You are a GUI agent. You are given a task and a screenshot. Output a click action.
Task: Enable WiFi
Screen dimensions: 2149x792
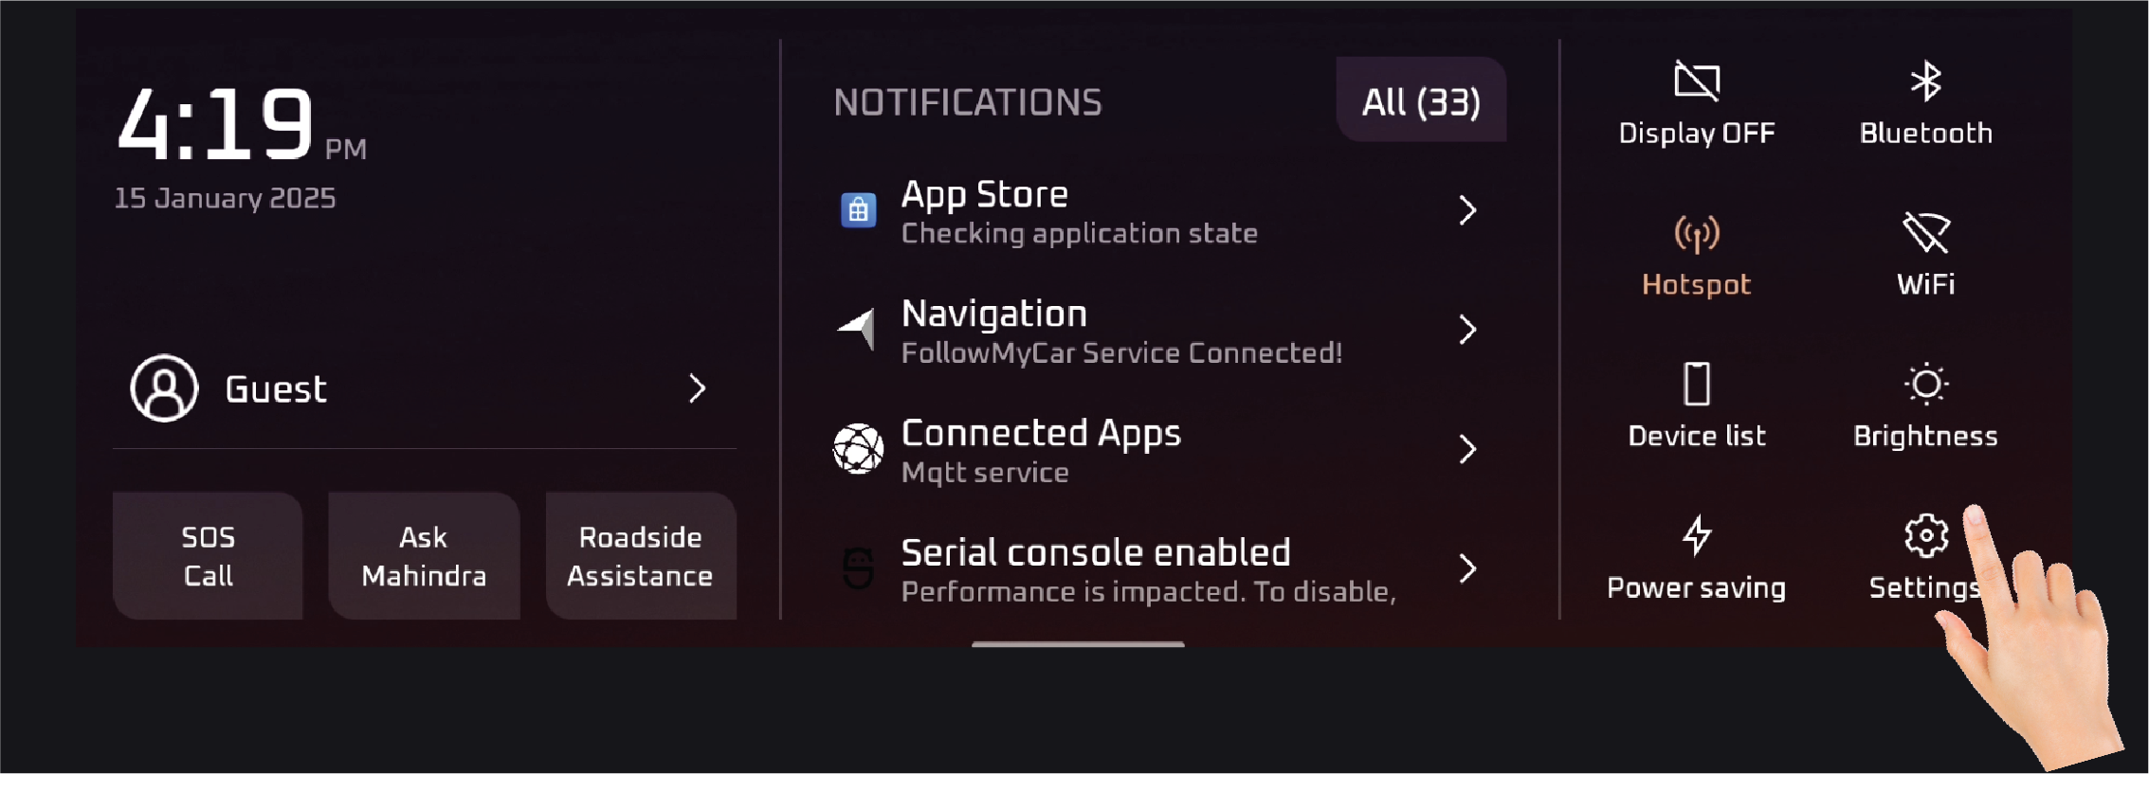click(x=1925, y=254)
